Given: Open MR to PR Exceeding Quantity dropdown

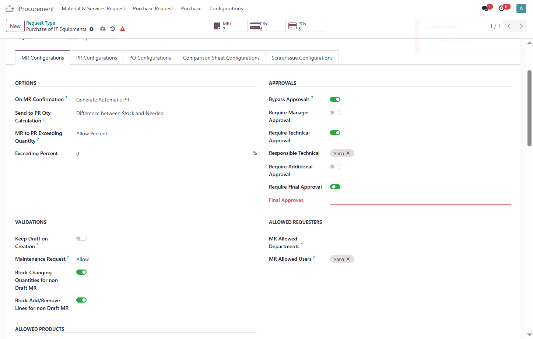Looking at the screenshot, I should (x=166, y=133).
